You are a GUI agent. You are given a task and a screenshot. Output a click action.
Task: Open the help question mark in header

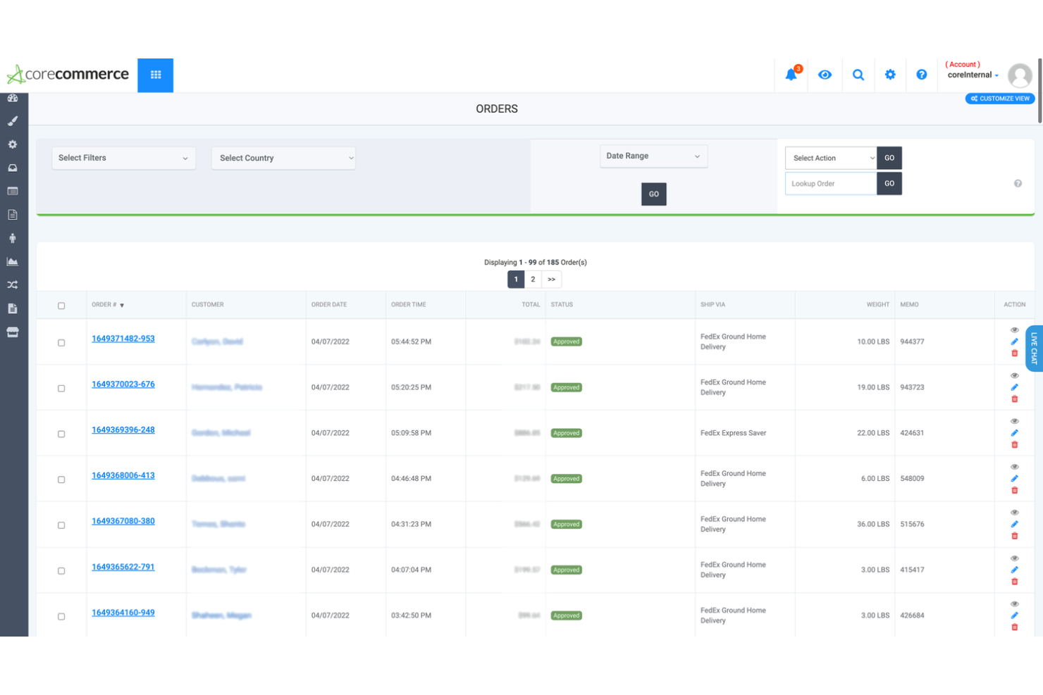(921, 75)
